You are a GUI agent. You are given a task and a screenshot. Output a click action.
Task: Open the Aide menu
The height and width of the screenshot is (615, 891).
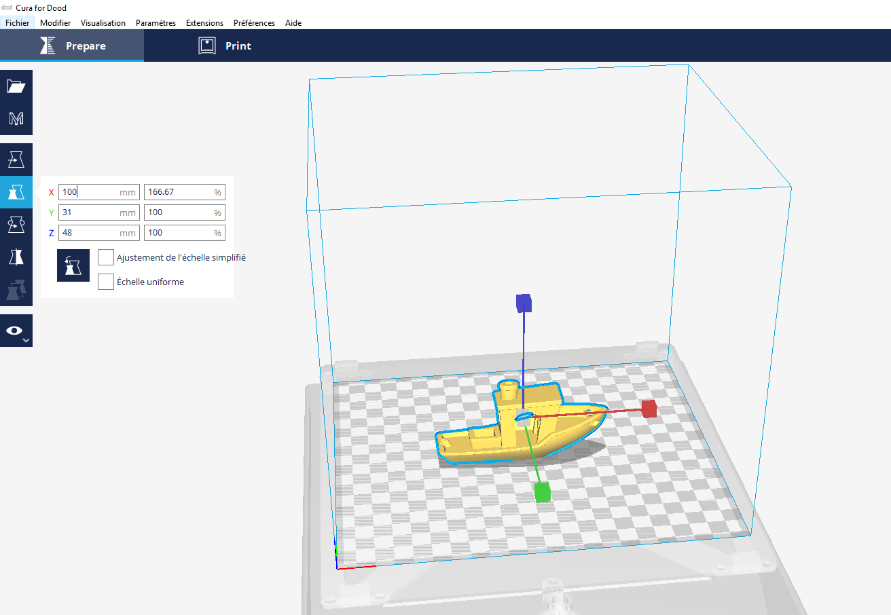tap(293, 23)
